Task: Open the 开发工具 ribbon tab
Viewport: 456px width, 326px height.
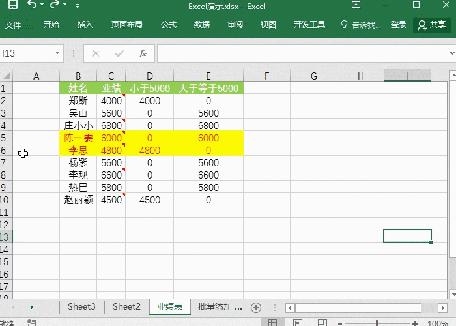Action: click(x=309, y=25)
